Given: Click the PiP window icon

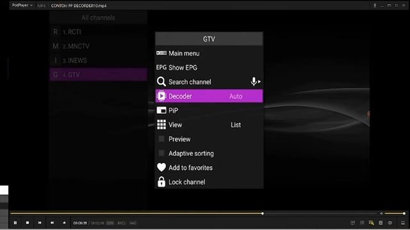Looking at the screenshot, I should (x=161, y=111).
